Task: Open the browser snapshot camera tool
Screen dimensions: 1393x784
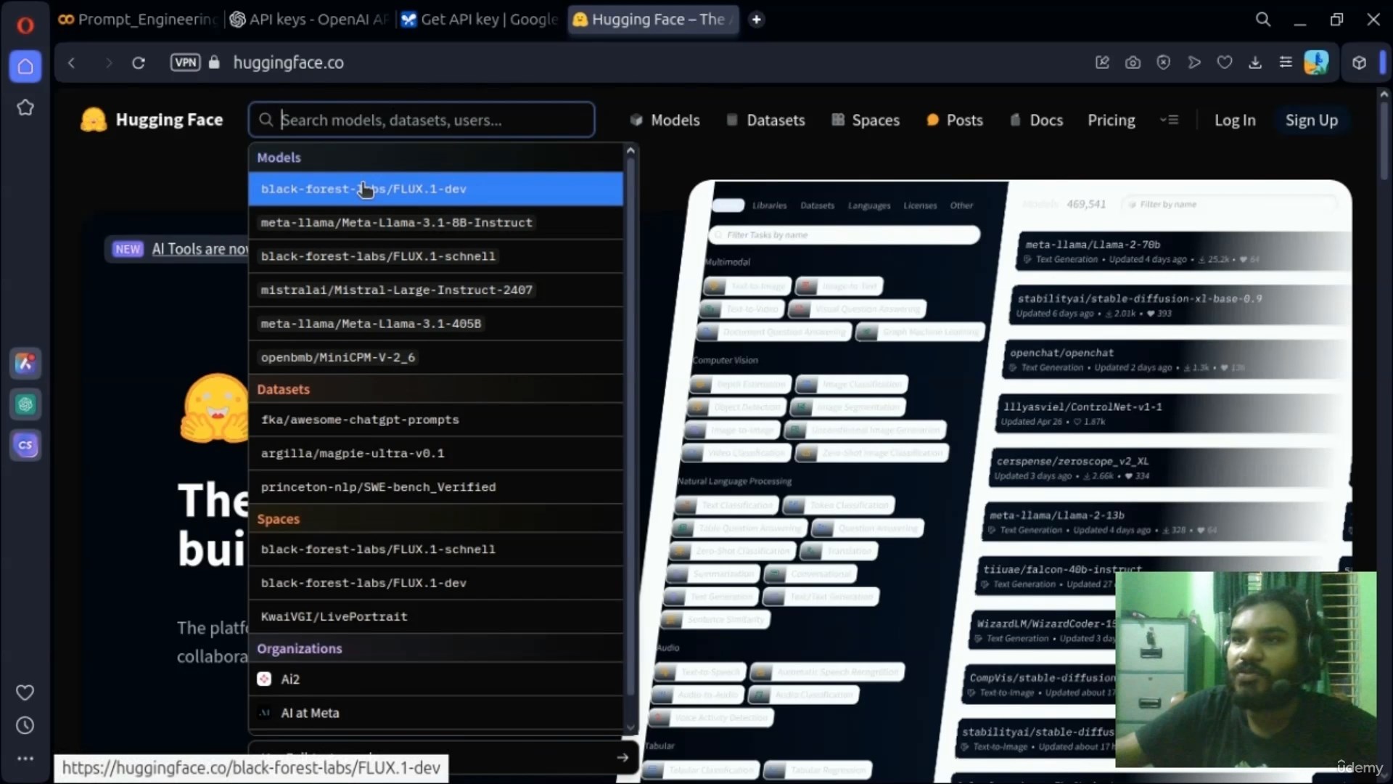Action: coord(1133,62)
